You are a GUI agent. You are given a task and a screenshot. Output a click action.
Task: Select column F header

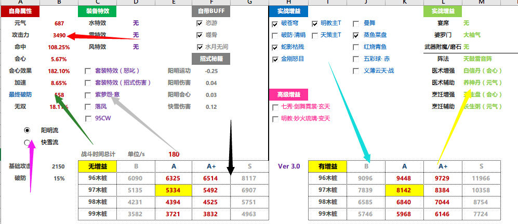(211, 3)
